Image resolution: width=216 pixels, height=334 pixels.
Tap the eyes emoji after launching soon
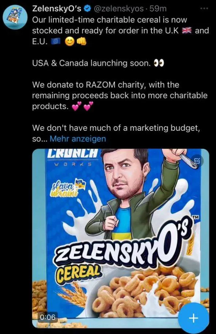(159, 63)
